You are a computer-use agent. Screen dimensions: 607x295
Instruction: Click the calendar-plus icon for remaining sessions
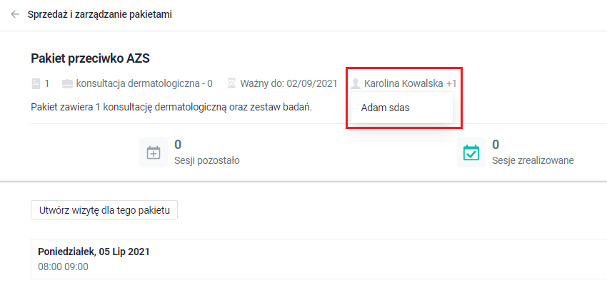[154, 152]
